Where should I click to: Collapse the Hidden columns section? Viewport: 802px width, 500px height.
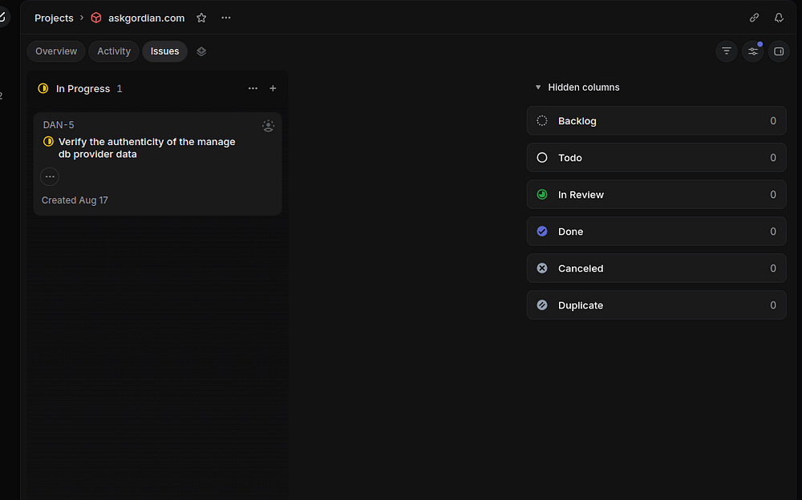click(538, 87)
